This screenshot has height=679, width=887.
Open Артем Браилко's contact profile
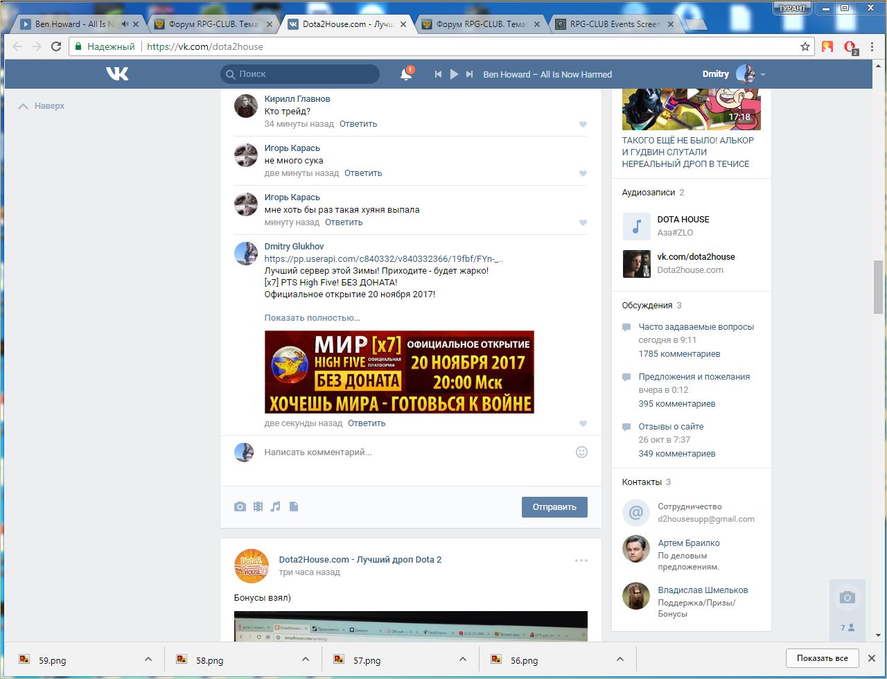(689, 543)
